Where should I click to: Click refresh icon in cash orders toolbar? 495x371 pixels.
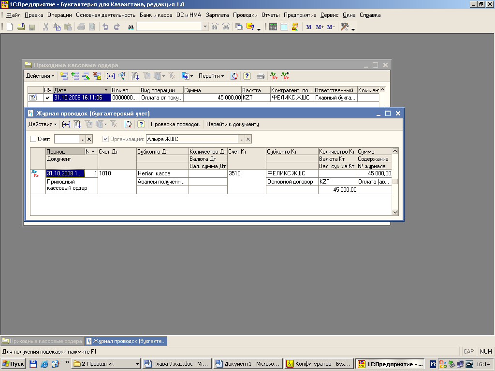click(234, 76)
